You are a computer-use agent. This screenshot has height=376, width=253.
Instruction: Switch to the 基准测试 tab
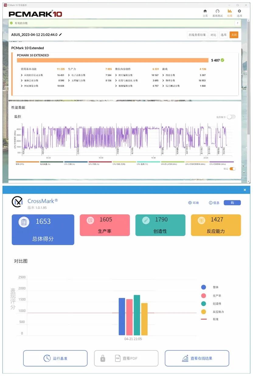pyautogui.click(x=217, y=12)
